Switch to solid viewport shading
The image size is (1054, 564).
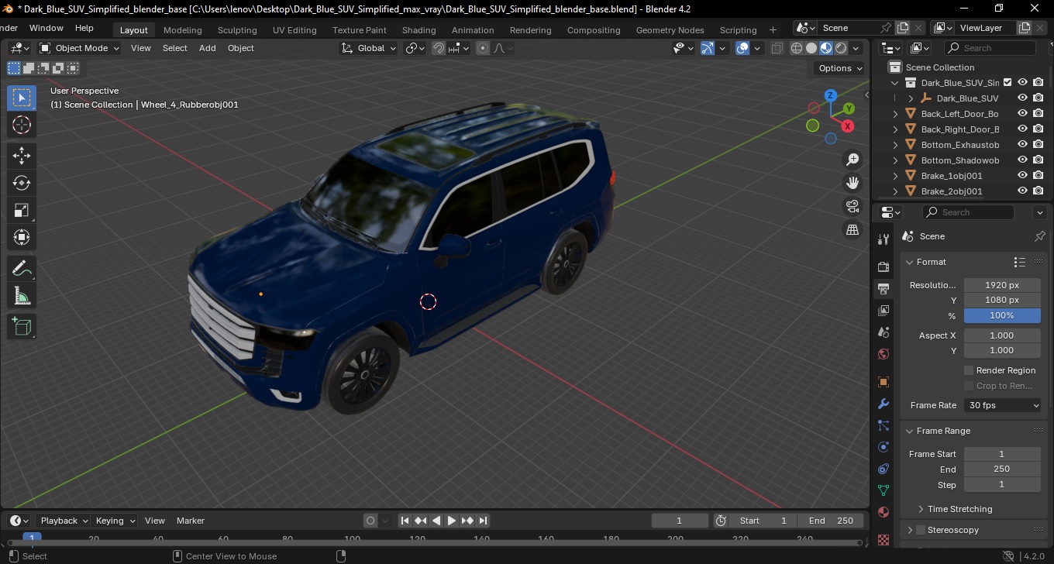coord(811,48)
